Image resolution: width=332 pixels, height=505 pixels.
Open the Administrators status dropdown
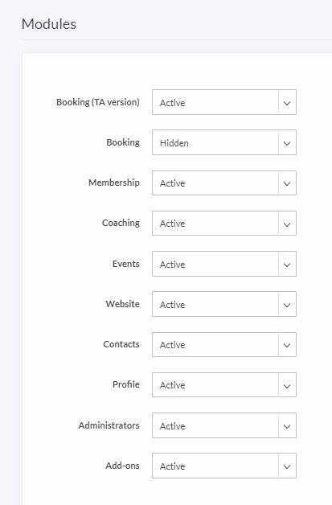pyautogui.click(x=224, y=425)
